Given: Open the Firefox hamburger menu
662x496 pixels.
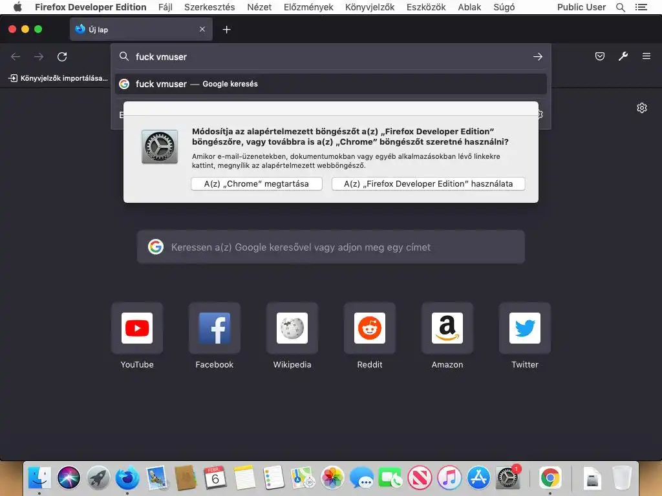Looking at the screenshot, I should (646, 56).
